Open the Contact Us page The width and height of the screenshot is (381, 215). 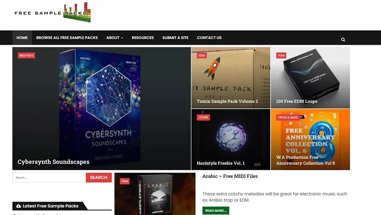pyautogui.click(x=209, y=38)
